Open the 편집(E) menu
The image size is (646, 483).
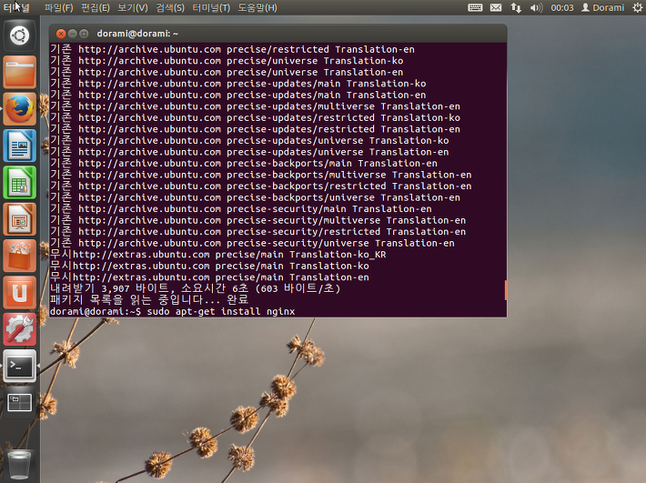(x=96, y=7)
